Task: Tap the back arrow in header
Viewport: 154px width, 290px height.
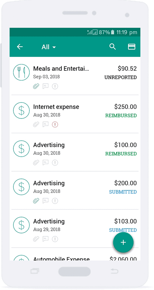Action: [x=20, y=47]
